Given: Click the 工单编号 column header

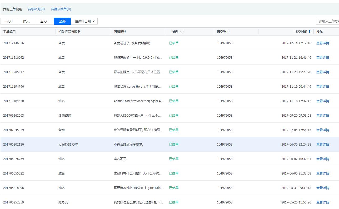Looking at the screenshot, I should pyautogui.click(x=9, y=32).
